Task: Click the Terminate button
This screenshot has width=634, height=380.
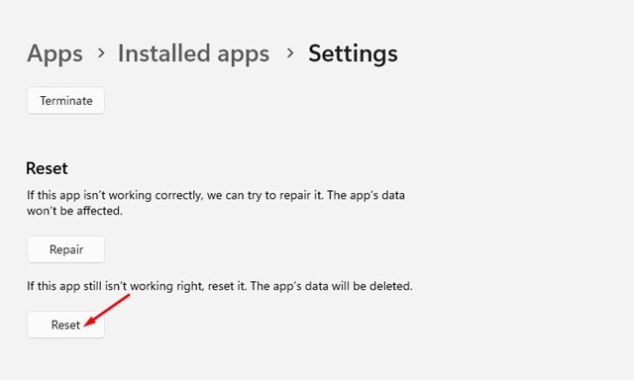Action: tap(66, 101)
